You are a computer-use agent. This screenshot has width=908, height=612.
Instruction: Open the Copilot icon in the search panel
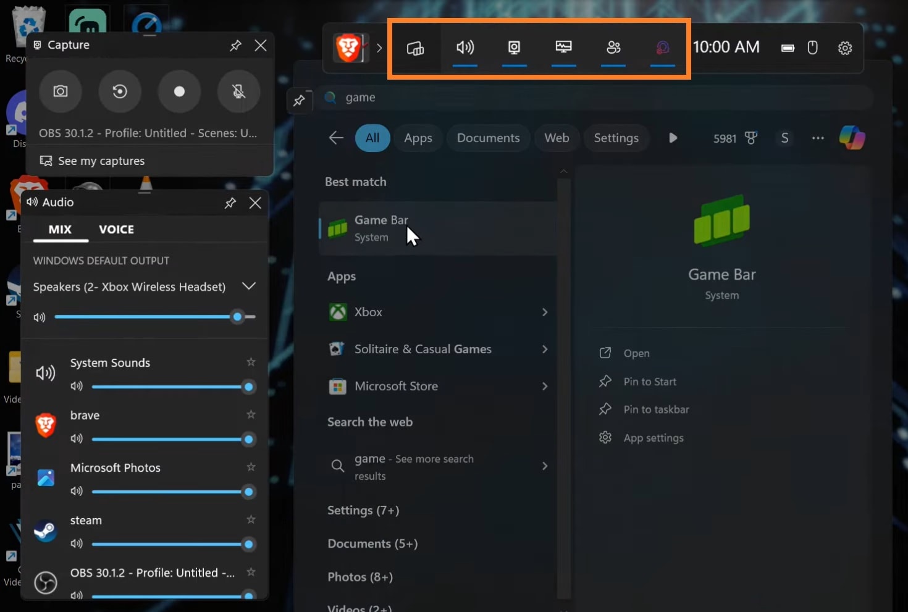click(x=852, y=138)
